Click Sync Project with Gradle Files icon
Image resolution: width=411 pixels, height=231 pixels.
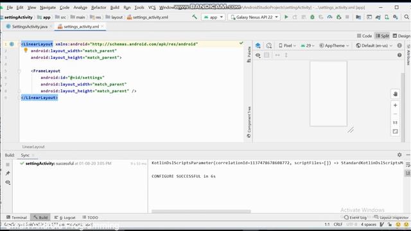pyautogui.click(x=378, y=17)
